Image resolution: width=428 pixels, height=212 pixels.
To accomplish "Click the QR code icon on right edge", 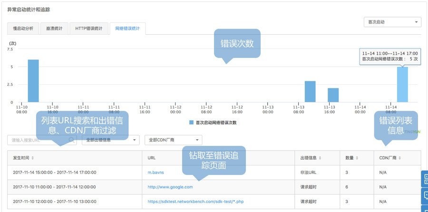I will point(425,179).
